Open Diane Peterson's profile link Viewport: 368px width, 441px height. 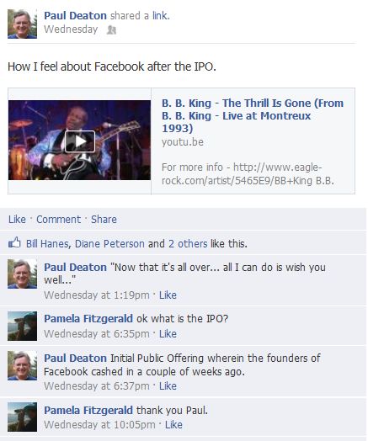(x=109, y=244)
